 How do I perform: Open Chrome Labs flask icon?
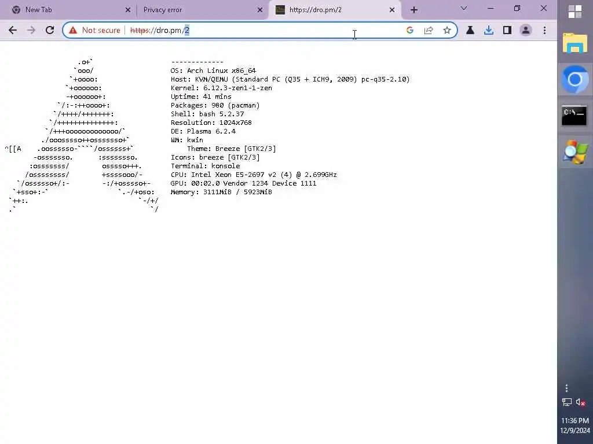pos(470,30)
